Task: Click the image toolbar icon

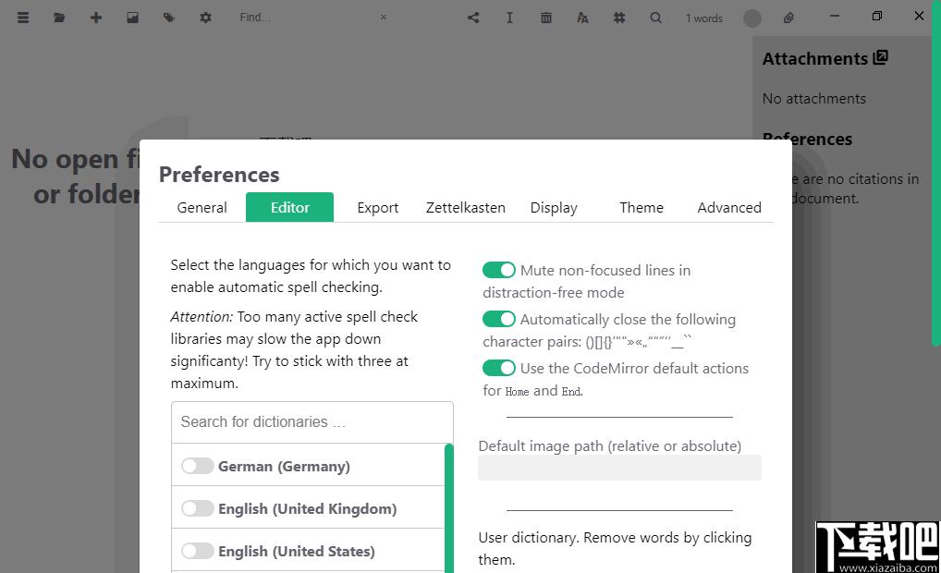Action: click(x=132, y=18)
